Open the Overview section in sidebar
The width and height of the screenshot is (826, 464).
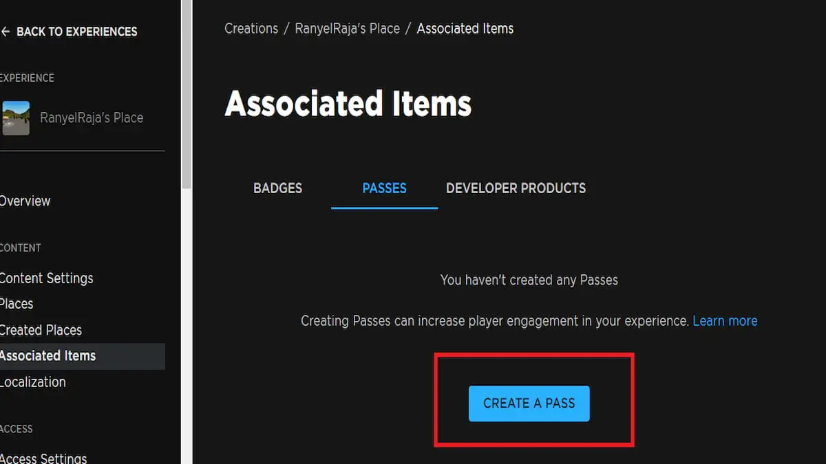(x=25, y=201)
